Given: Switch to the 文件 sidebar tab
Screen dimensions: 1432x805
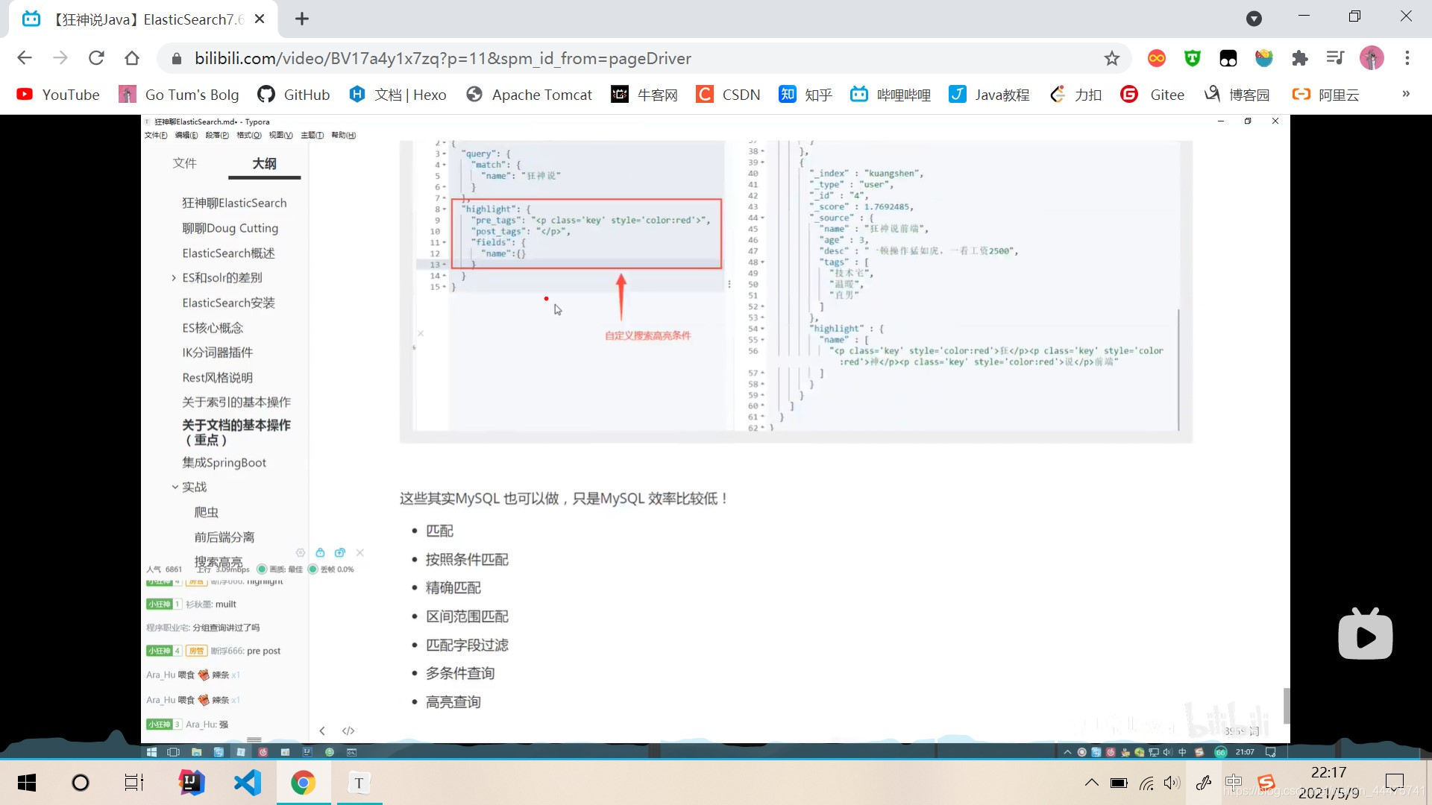Looking at the screenshot, I should (184, 163).
